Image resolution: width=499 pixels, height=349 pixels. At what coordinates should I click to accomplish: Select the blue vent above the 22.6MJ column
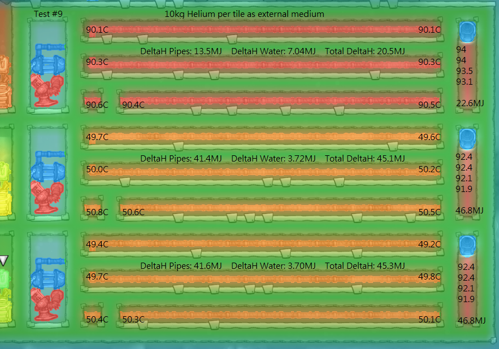(467, 32)
